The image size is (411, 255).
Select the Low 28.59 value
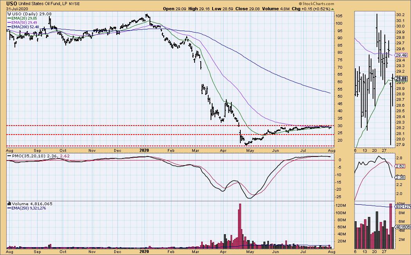[223, 9]
